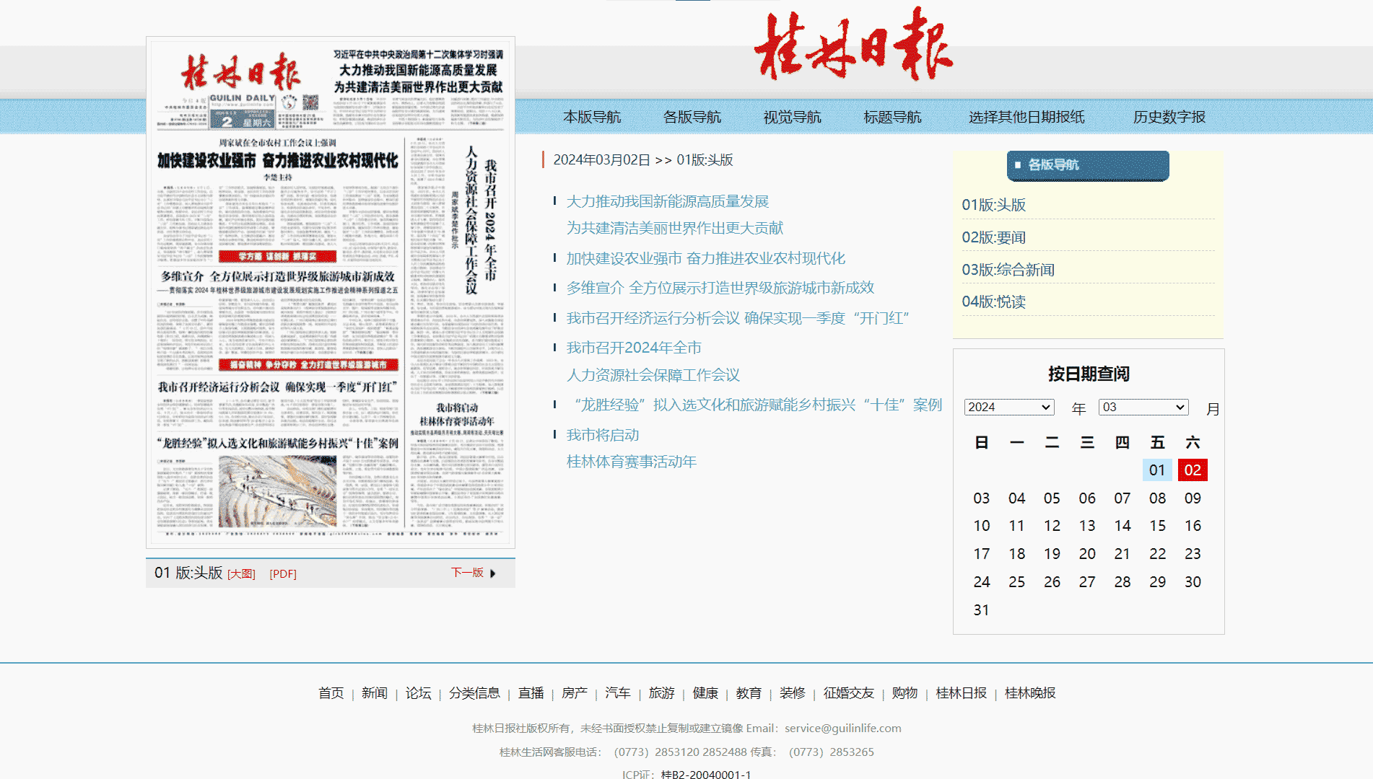Open 征婚交友 footer link
The width and height of the screenshot is (1373, 779).
(849, 693)
